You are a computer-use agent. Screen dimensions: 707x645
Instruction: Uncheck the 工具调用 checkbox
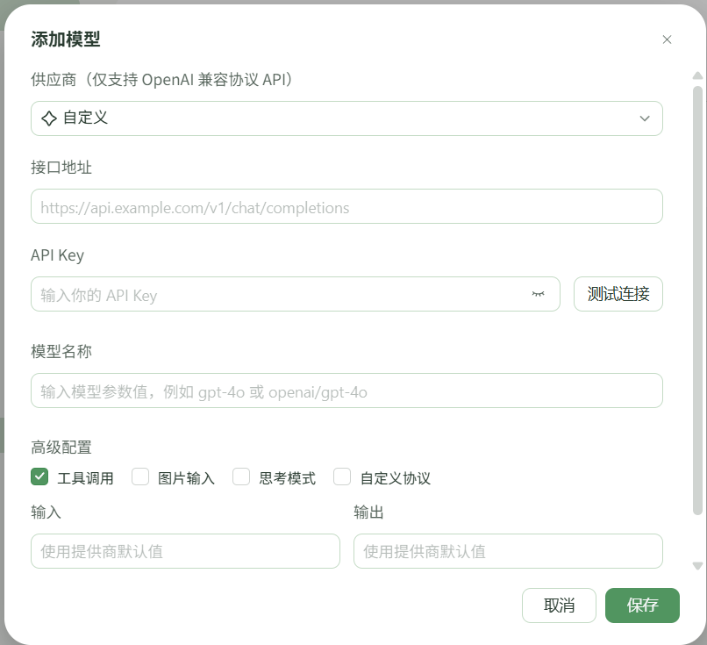pyautogui.click(x=39, y=477)
